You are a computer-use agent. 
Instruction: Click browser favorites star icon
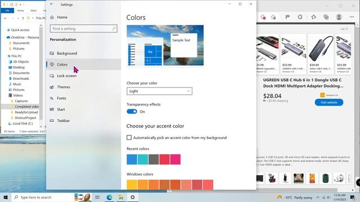tap(314, 17)
